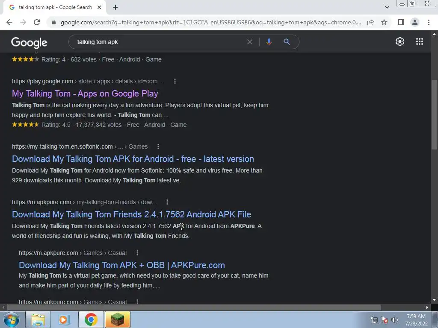Launch Windows Media Player from taskbar

64,319
